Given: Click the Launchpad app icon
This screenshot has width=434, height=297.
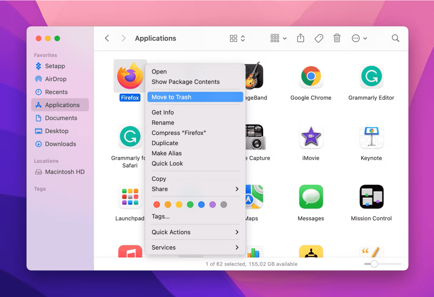Looking at the screenshot, I should click(x=130, y=197).
